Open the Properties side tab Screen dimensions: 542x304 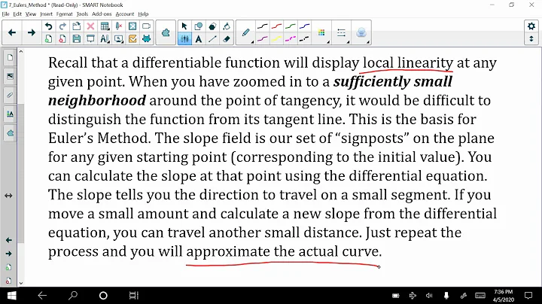tap(10, 114)
